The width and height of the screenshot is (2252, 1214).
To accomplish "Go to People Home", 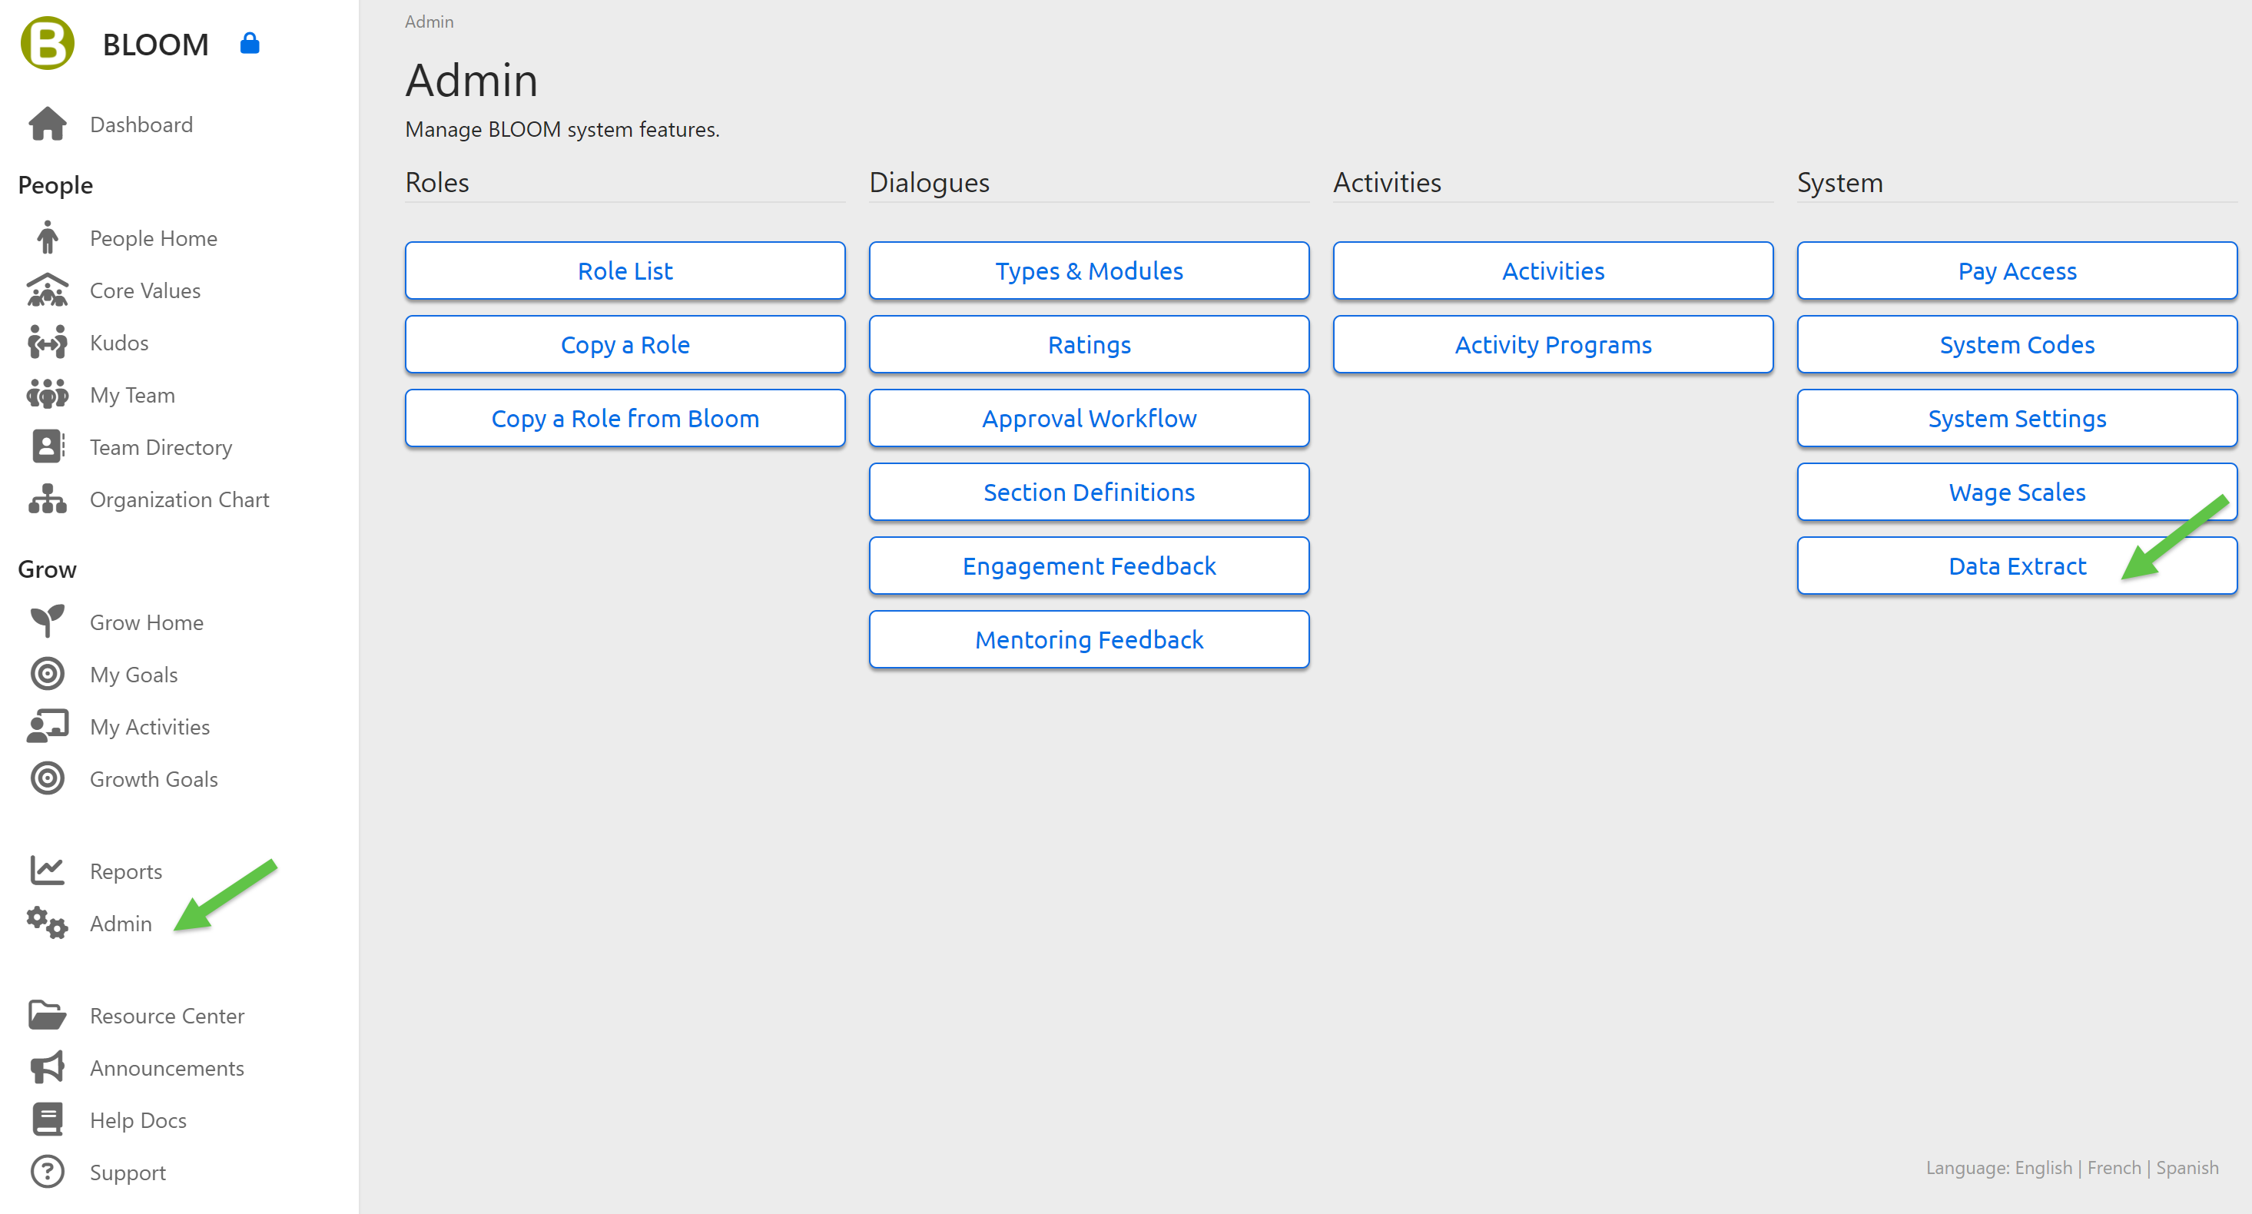I will coord(153,237).
